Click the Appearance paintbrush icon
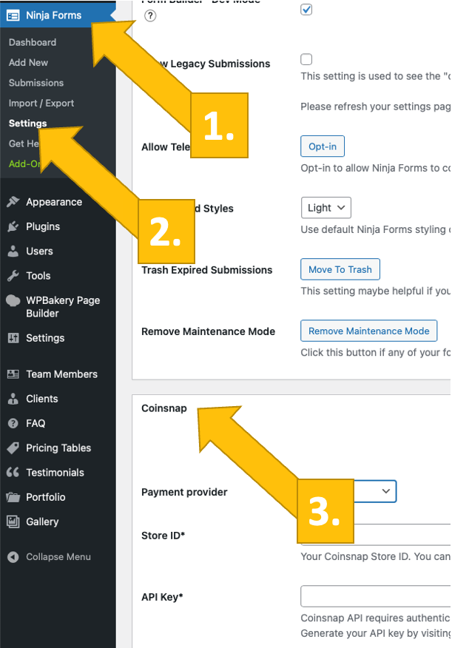Screen dimensions: 452x648 [13, 202]
